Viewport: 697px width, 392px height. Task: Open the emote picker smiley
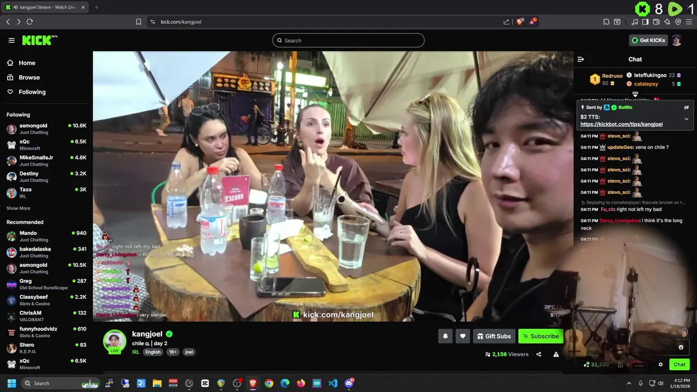click(681, 347)
